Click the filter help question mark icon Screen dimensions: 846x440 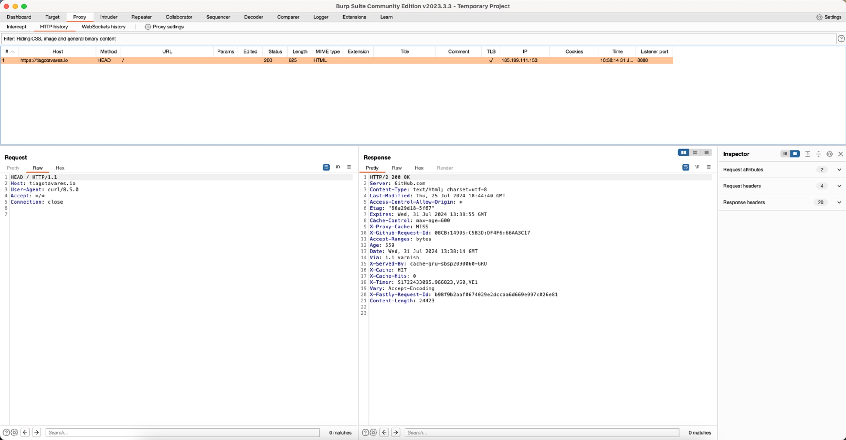coord(841,39)
